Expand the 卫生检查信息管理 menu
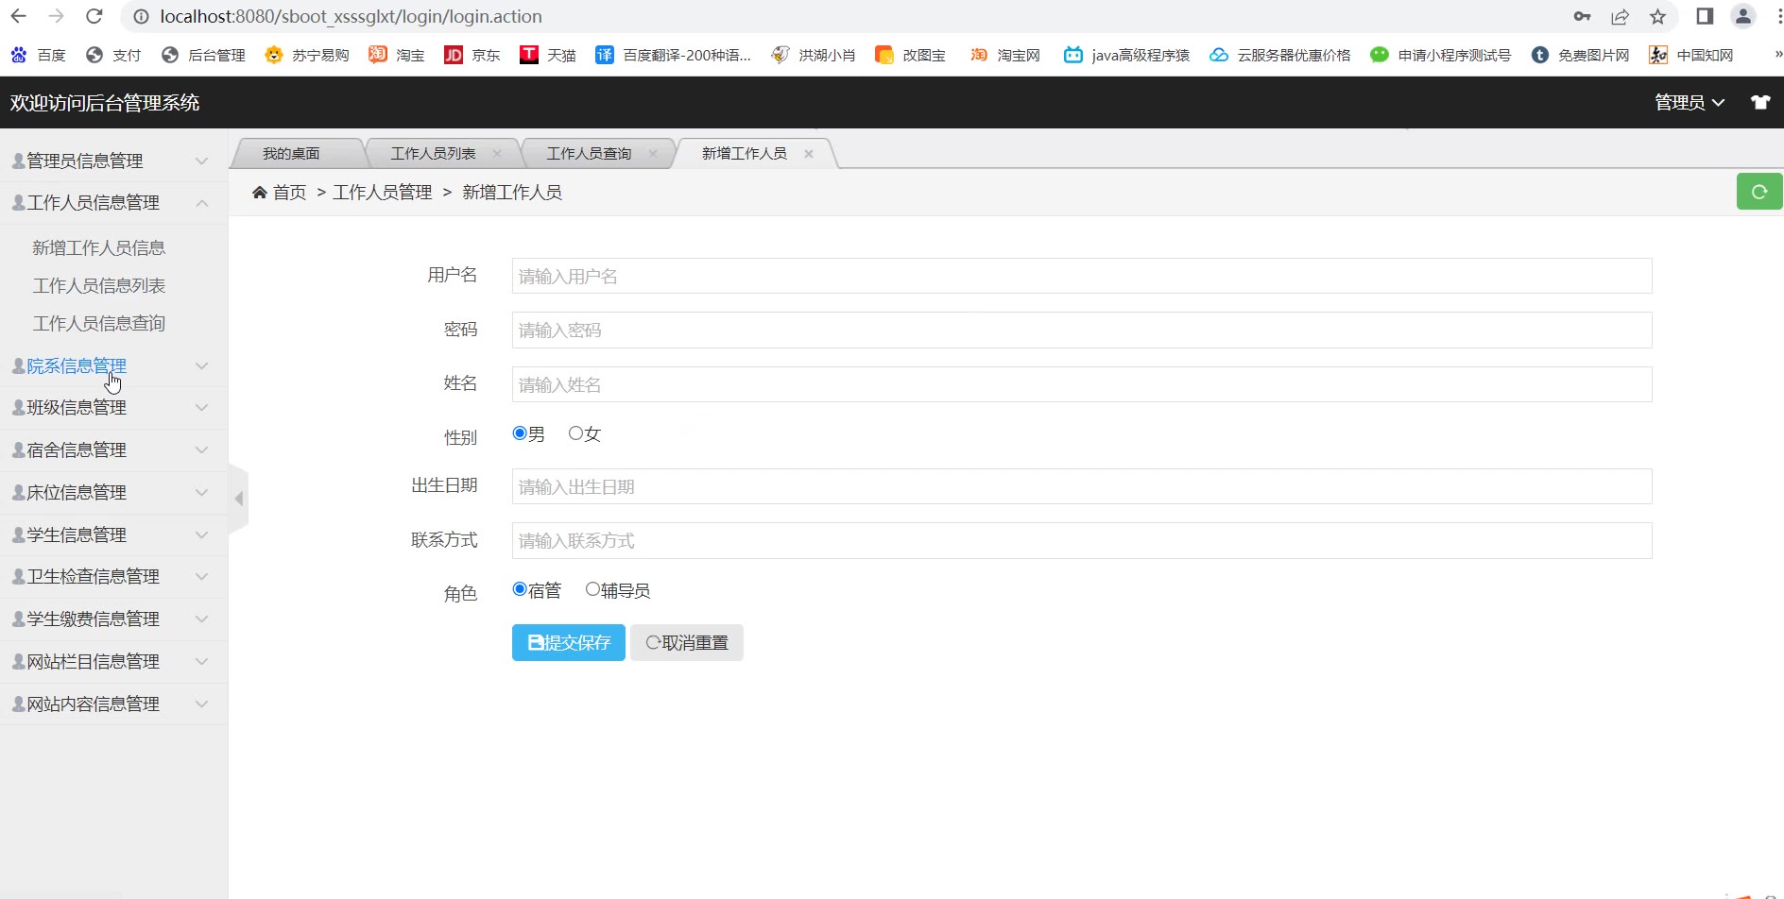 coord(113,577)
